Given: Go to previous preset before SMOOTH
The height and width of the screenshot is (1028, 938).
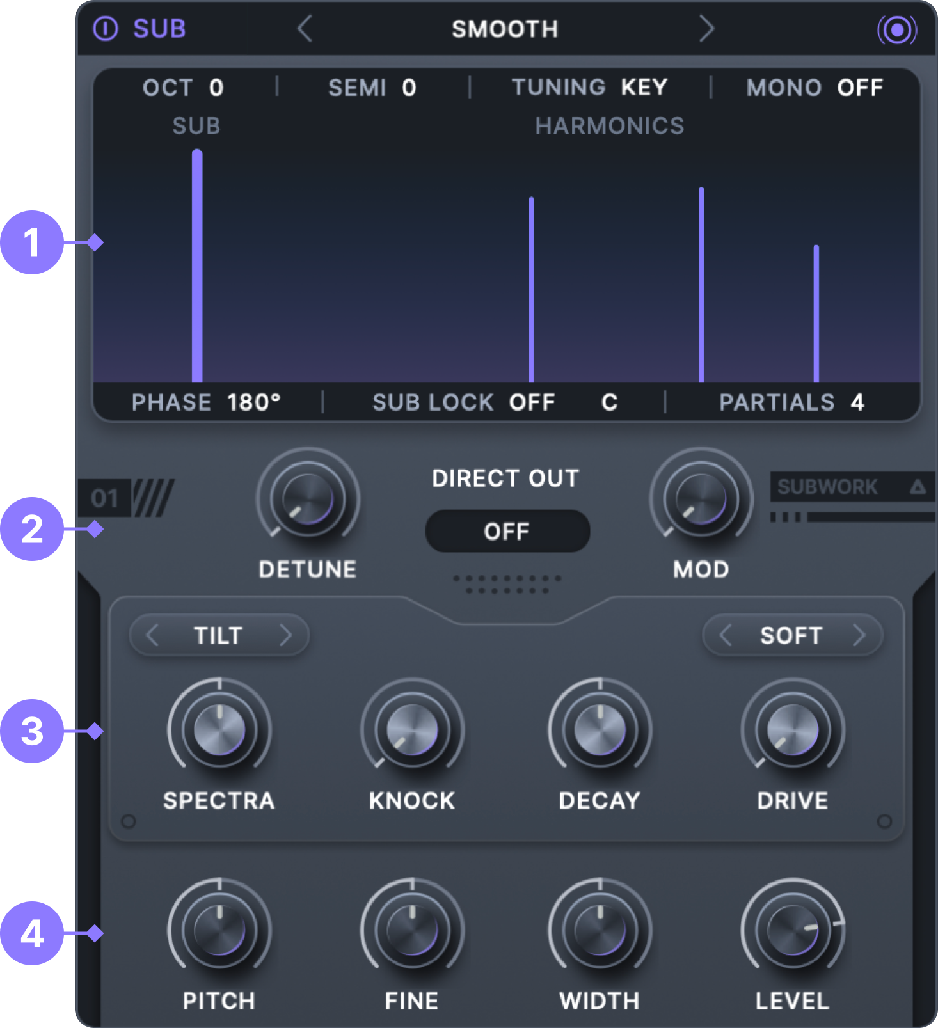Looking at the screenshot, I should 305,29.
